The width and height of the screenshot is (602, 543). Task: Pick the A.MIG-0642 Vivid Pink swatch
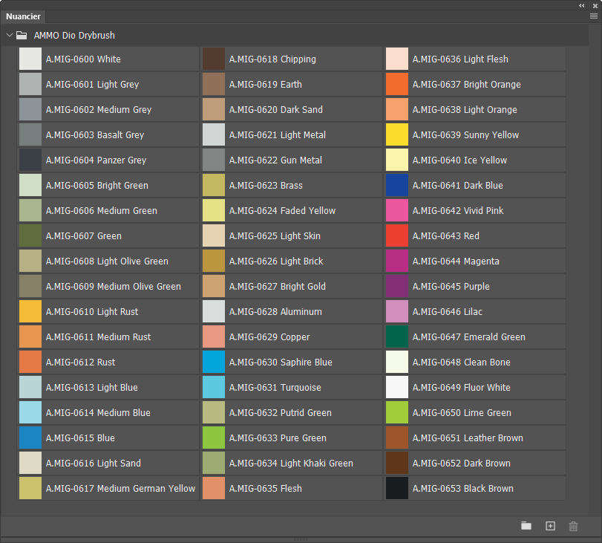(397, 210)
